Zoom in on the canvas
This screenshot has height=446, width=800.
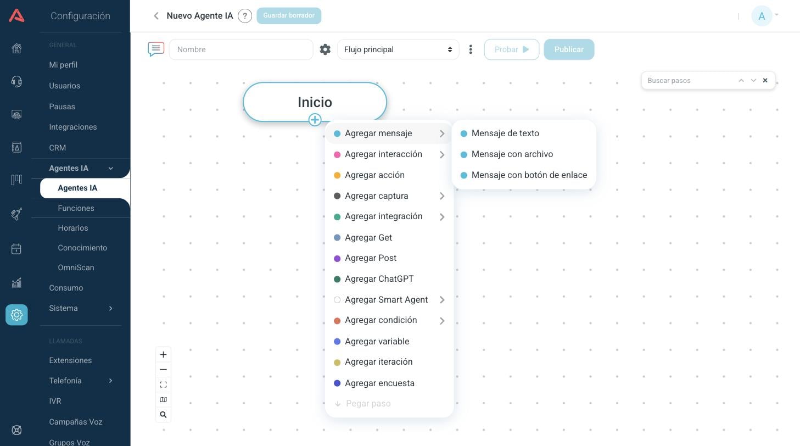pyautogui.click(x=163, y=355)
